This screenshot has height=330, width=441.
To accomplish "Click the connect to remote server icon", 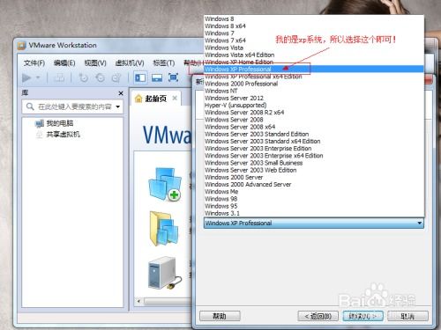I will [165, 273].
